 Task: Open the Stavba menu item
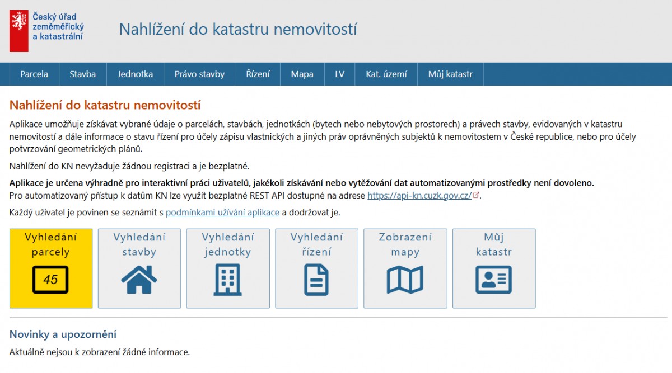[x=83, y=74]
